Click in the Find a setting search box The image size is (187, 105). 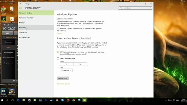point(135,8)
